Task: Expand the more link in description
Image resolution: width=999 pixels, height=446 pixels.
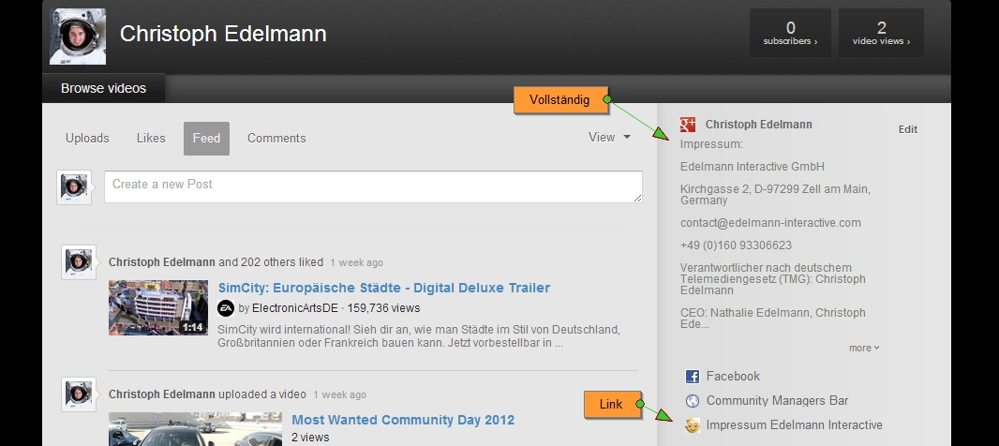Action: [x=864, y=348]
